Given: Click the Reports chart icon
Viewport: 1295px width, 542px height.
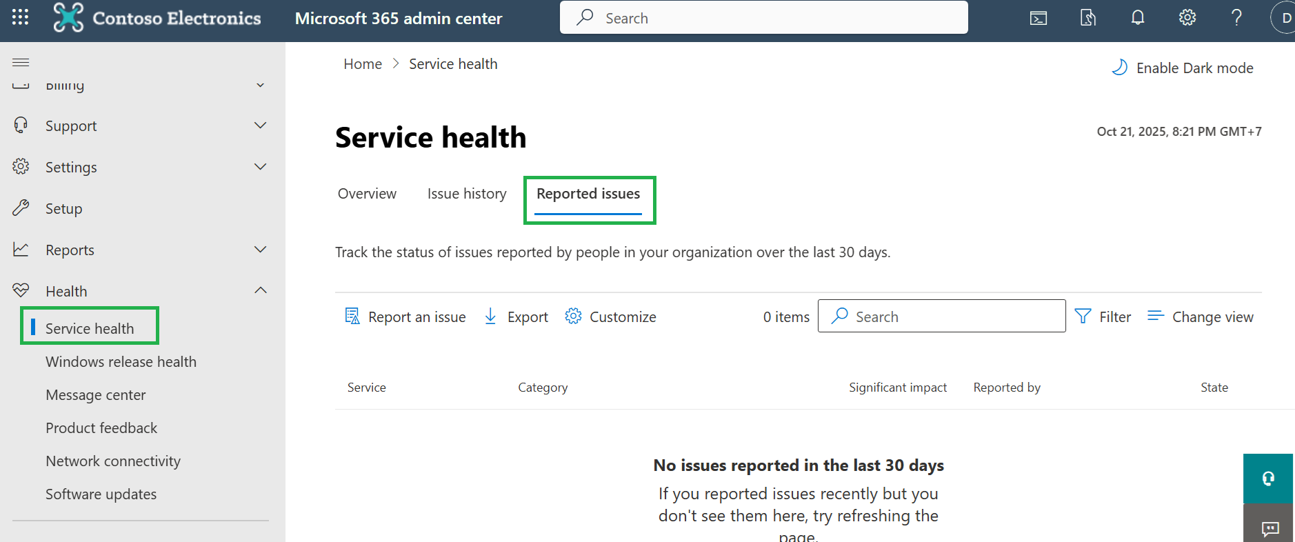Looking at the screenshot, I should [x=21, y=250].
